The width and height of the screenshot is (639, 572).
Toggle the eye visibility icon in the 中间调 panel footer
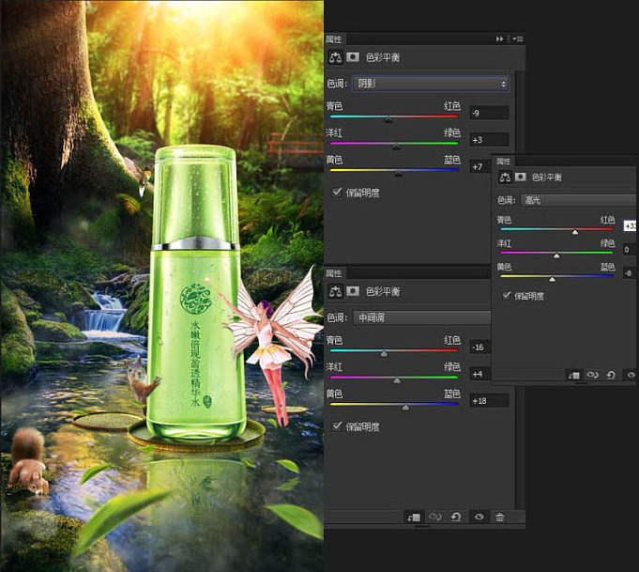click(479, 517)
